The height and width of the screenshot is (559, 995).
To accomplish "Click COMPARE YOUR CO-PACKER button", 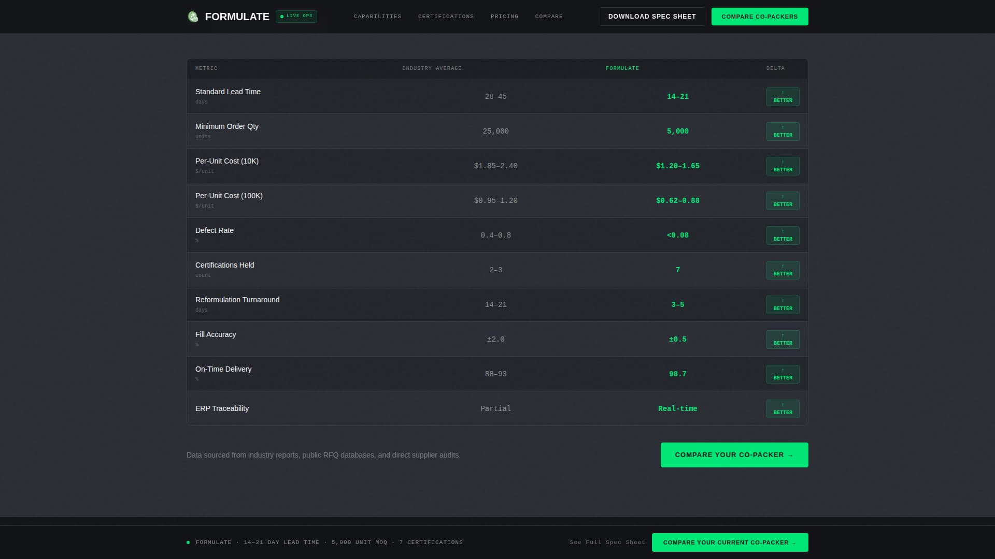I will click(734, 454).
